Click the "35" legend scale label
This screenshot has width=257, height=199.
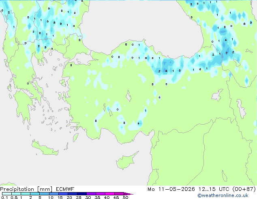tap(97, 197)
